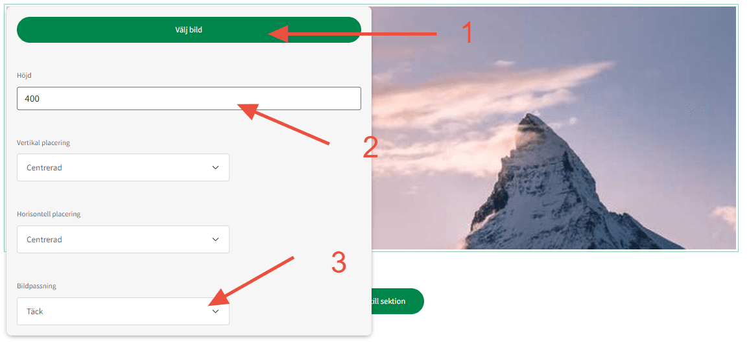Image resolution: width=749 pixels, height=344 pixels.
Task: Click the Bildpassning label
Action: pos(36,286)
